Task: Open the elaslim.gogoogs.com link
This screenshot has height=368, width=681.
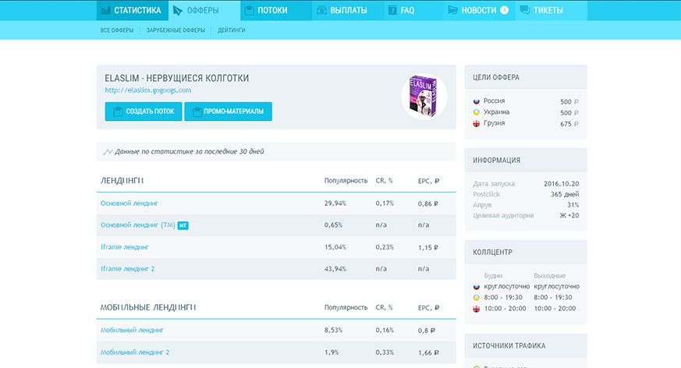Action: (x=147, y=90)
